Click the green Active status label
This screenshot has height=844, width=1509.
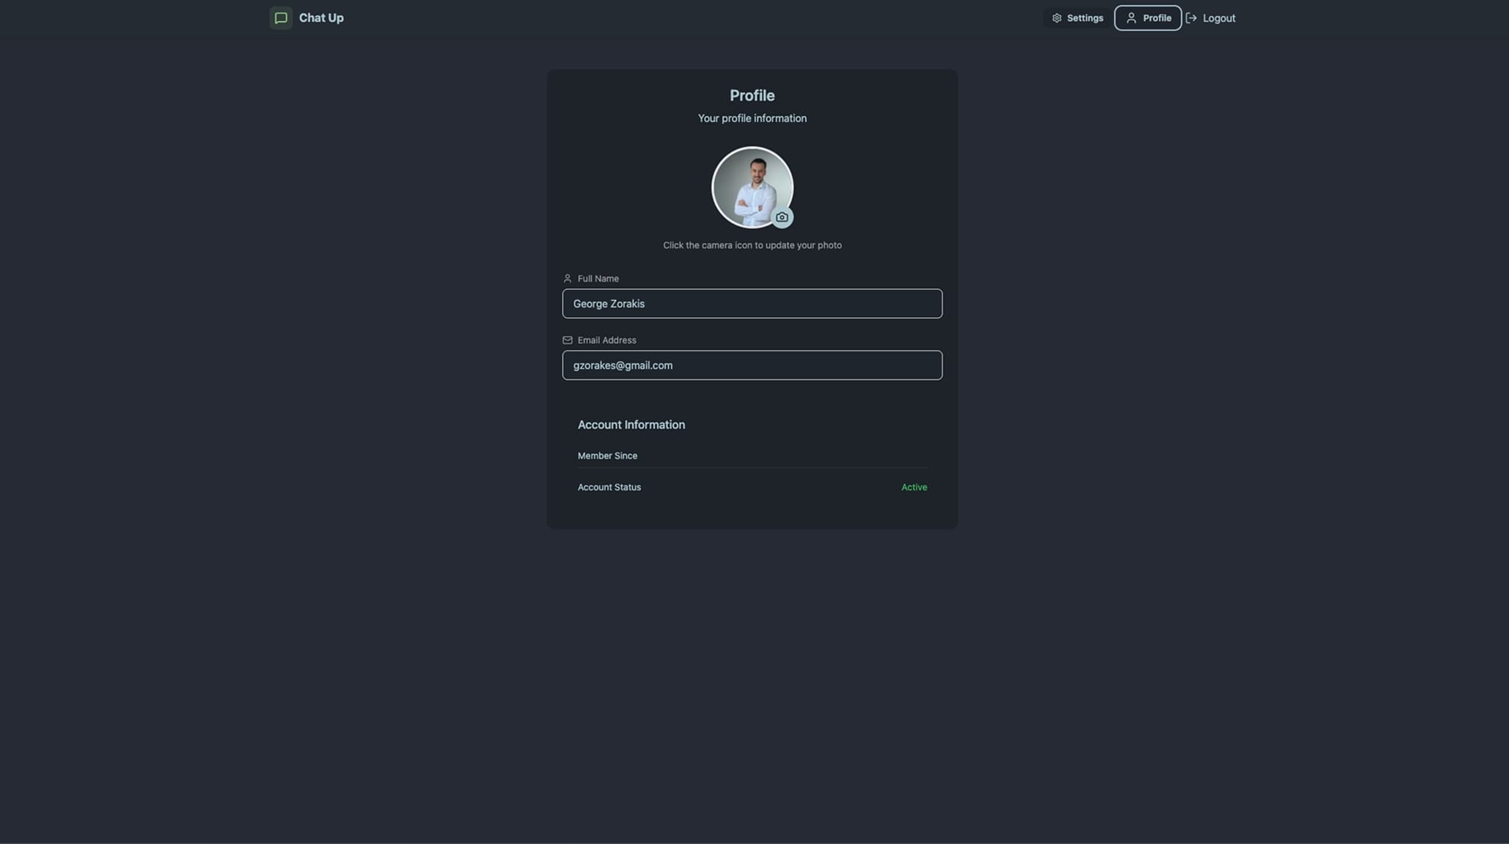913,487
